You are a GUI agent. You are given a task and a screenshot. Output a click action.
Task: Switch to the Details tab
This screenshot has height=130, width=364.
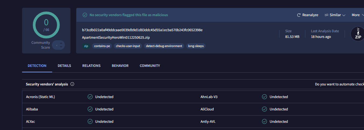pos(64,66)
